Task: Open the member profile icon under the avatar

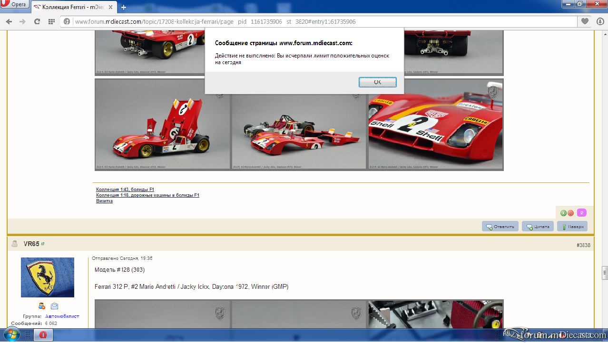Action: tap(41, 306)
